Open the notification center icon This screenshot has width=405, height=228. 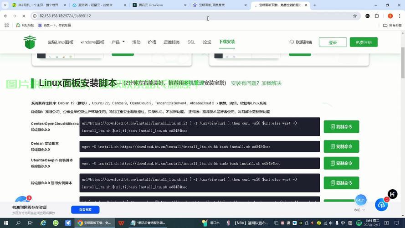pyautogui.click(x=397, y=223)
